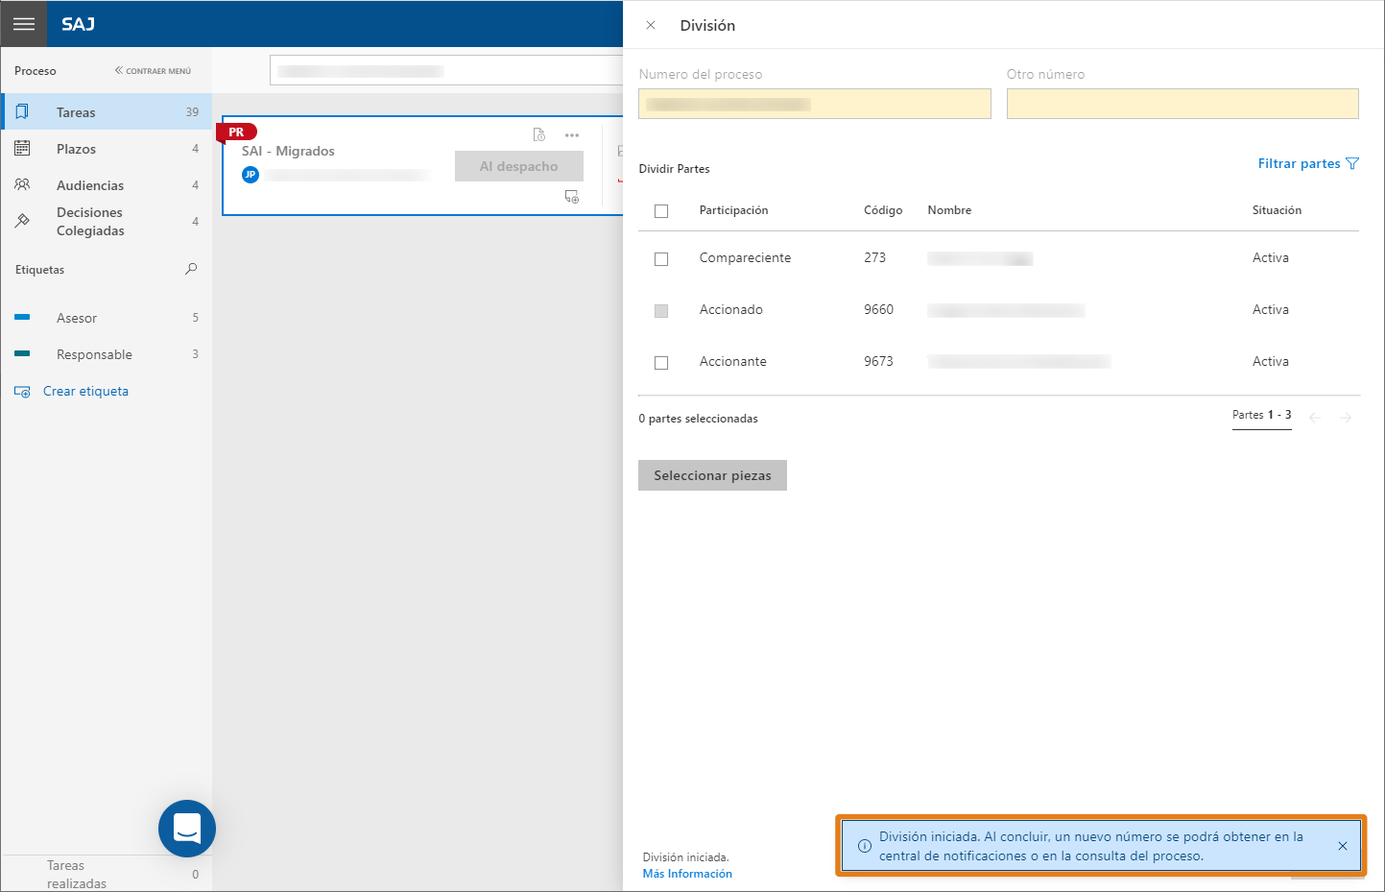Open the chat support bubble
This screenshot has width=1385, height=892.
[187, 829]
